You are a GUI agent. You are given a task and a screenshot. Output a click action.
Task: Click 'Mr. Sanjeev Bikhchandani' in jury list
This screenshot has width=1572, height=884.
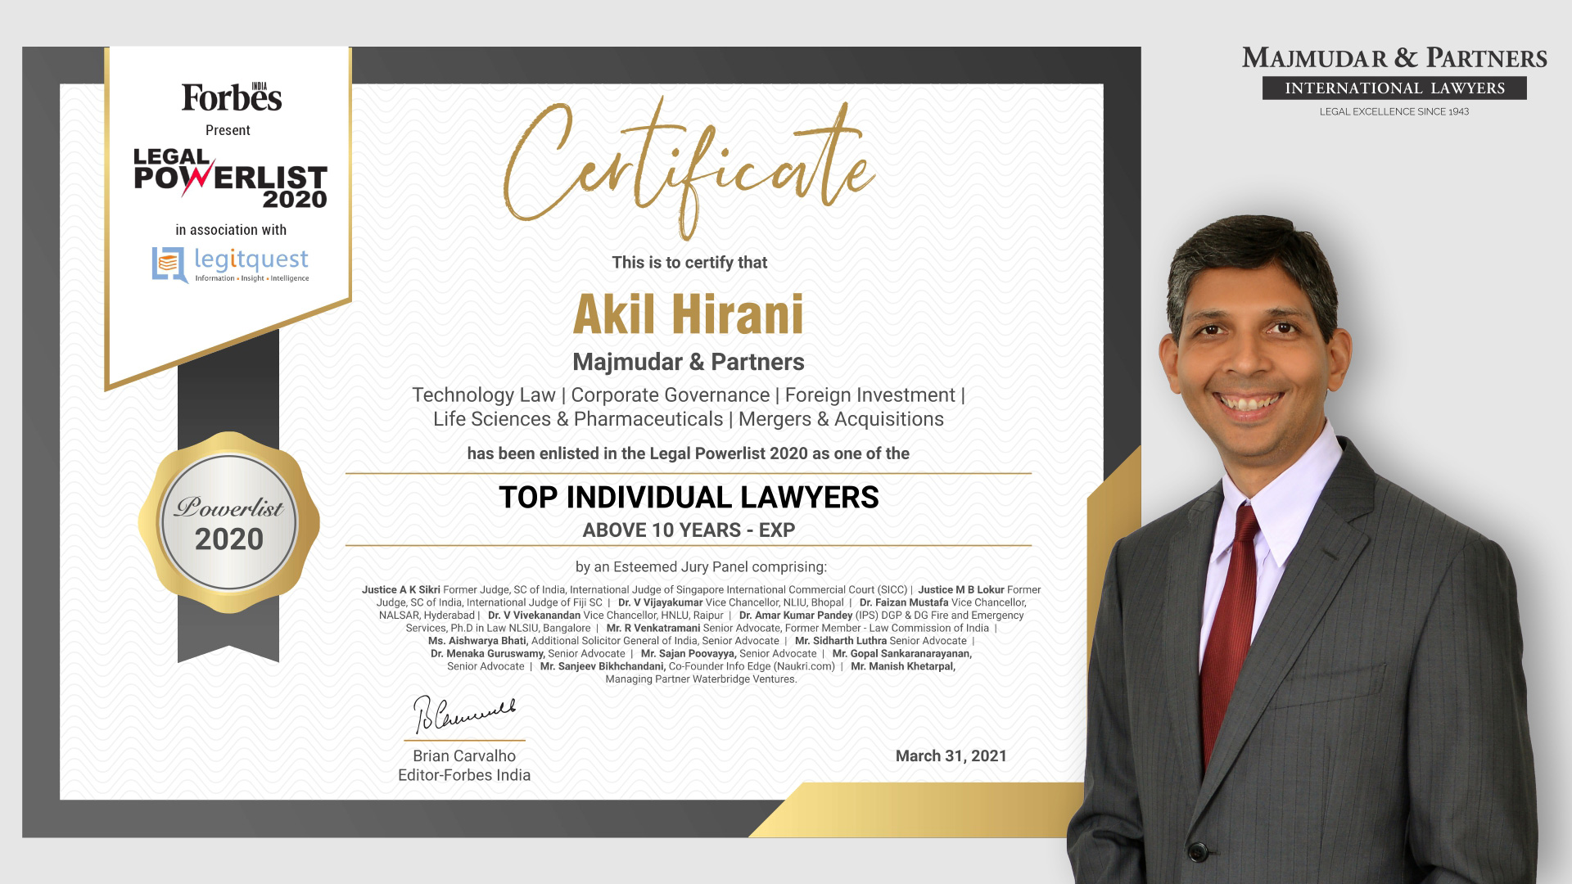[603, 667]
